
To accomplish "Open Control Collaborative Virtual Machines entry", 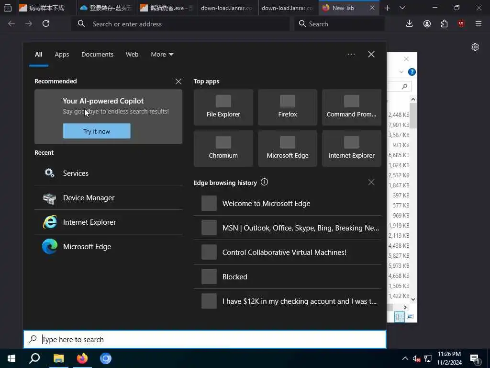I will click(288, 252).
